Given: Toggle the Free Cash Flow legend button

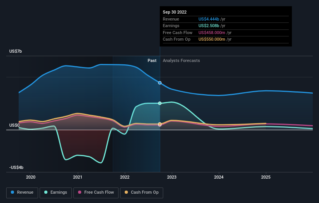Looking at the screenshot, I should click(x=96, y=193).
